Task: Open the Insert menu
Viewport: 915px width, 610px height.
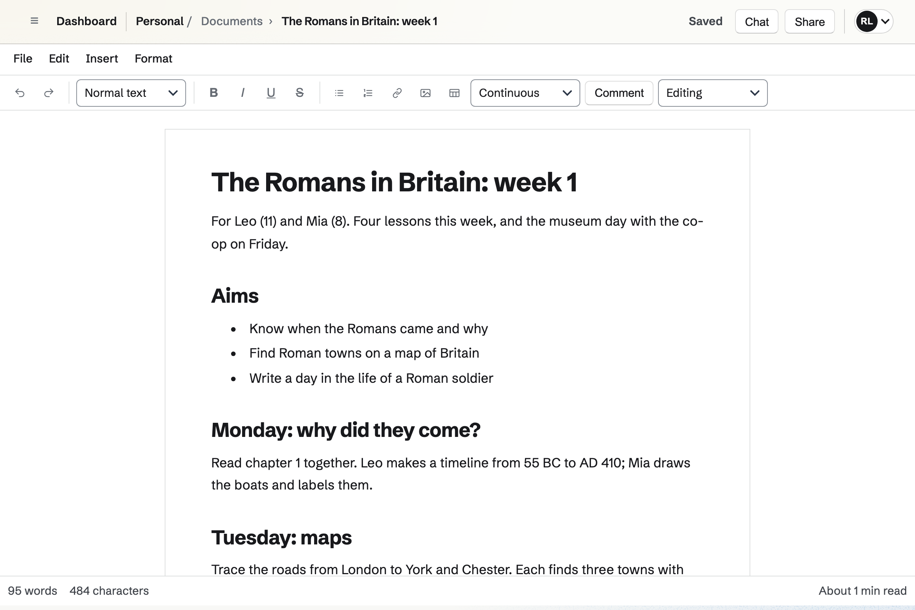Action: click(x=101, y=59)
